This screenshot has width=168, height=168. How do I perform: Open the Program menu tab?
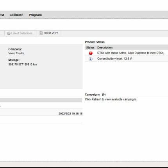[35, 15]
